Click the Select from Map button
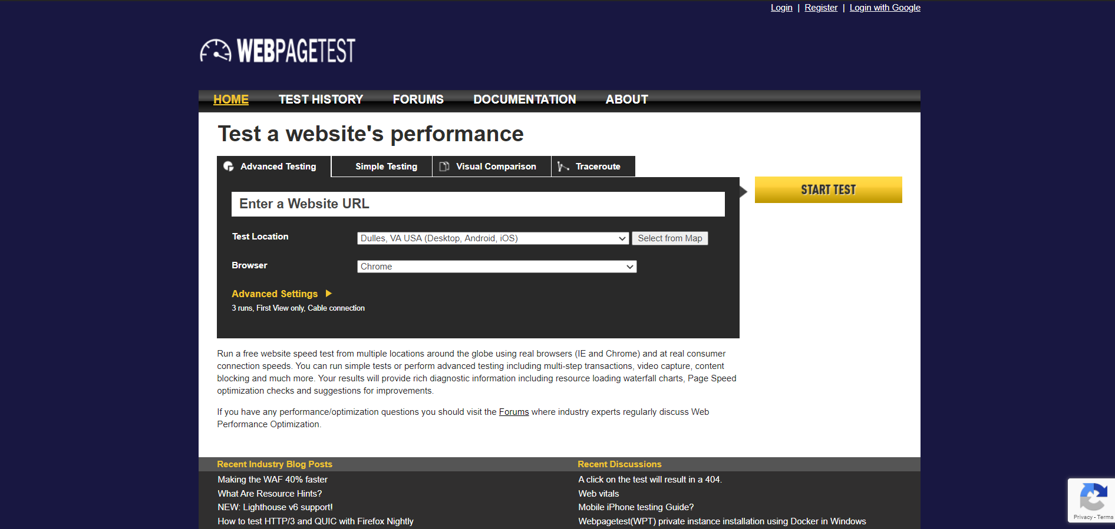 pos(670,238)
